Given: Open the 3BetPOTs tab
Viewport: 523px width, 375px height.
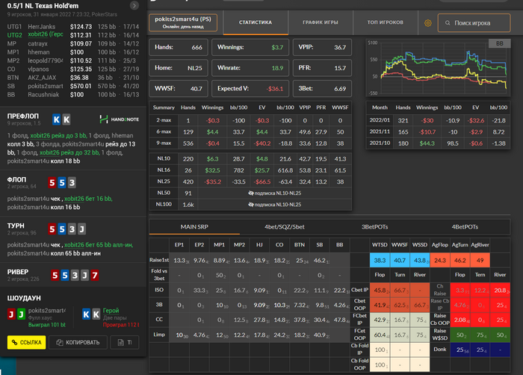Looking at the screenshot, I should point(374,227).
